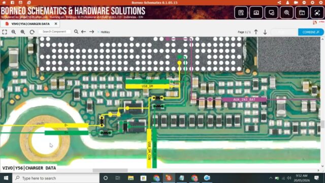Image resolution: width=325 pixels, height=183 pixels.
Task: Click into the Search Component field
Action: [55, 32]
